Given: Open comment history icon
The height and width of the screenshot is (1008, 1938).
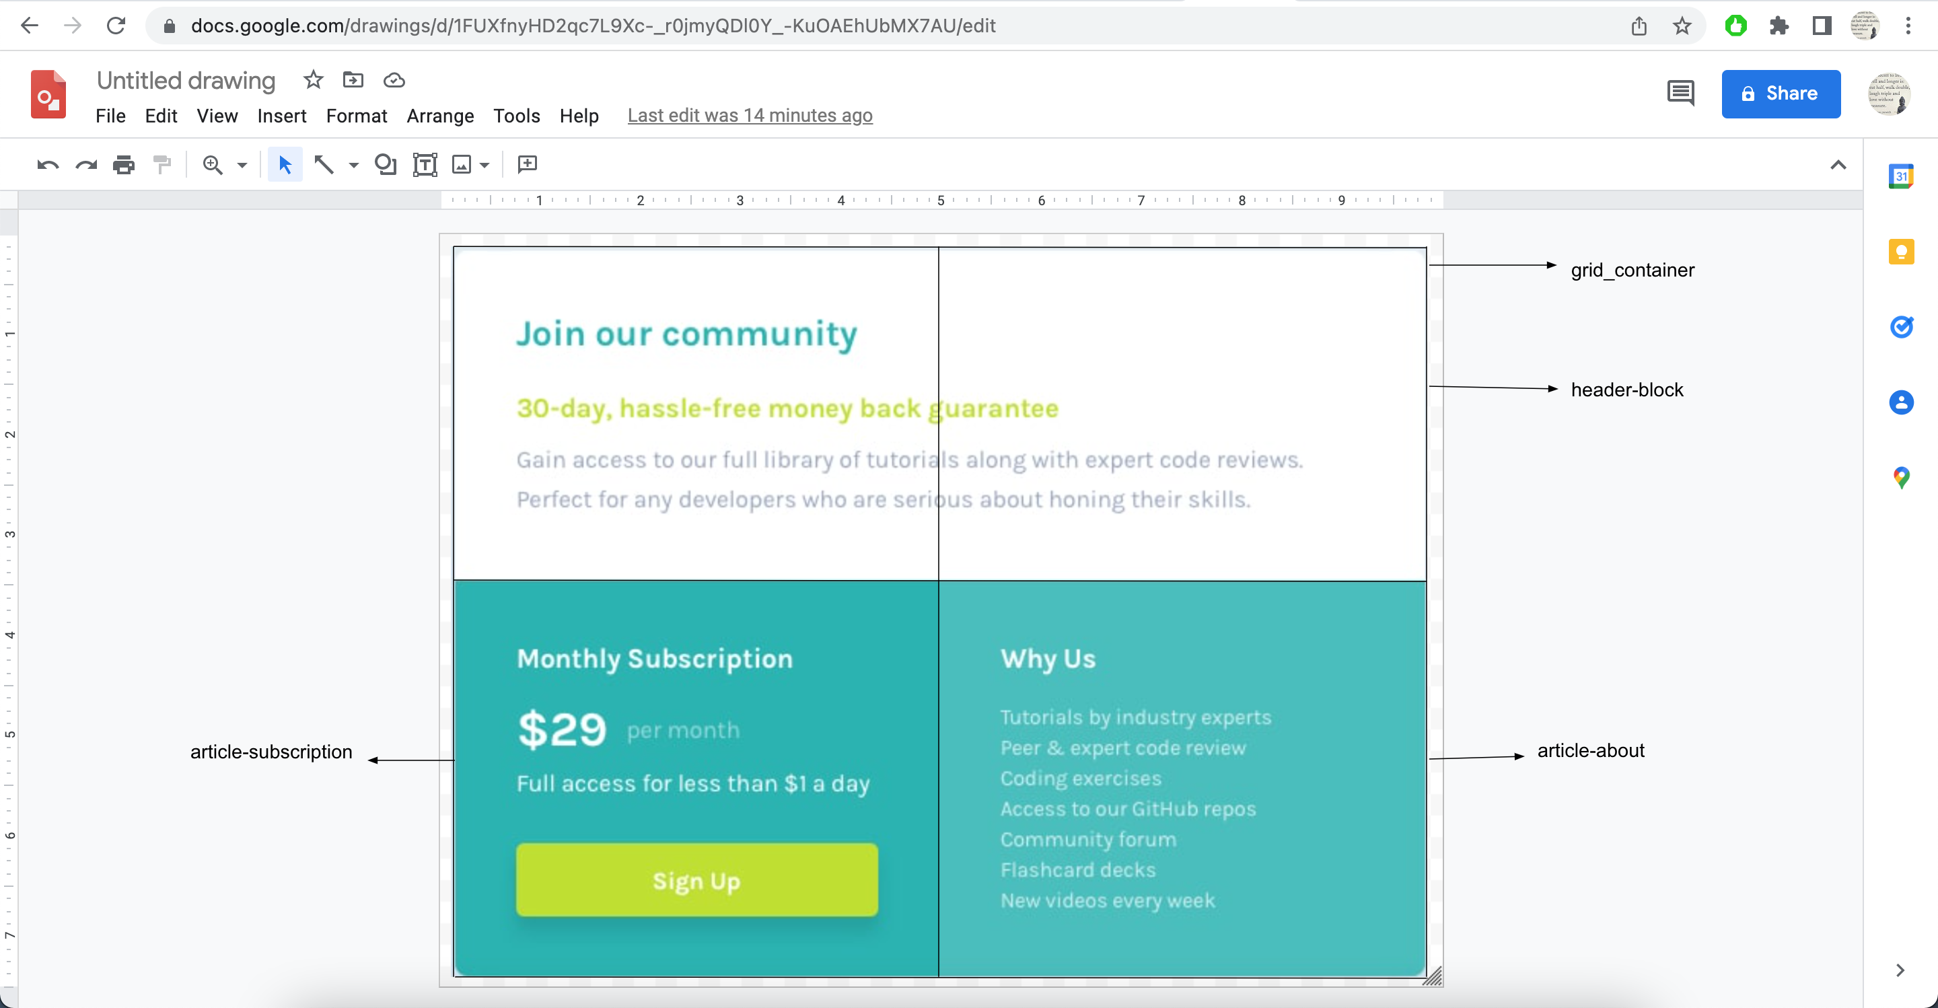Looking at the screenshot, I should (x=1681, y=94).
